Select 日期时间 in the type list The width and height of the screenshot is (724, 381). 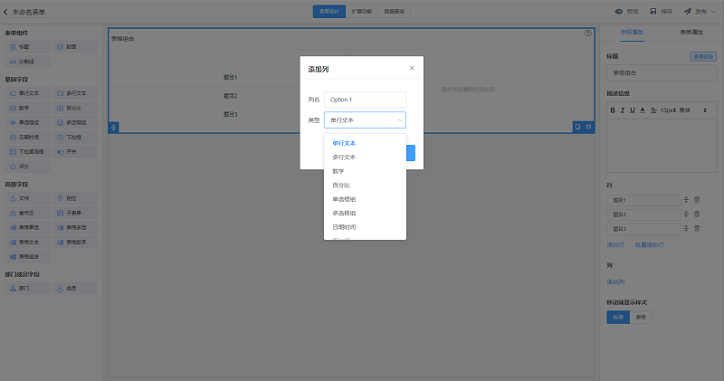click(344, 227)
